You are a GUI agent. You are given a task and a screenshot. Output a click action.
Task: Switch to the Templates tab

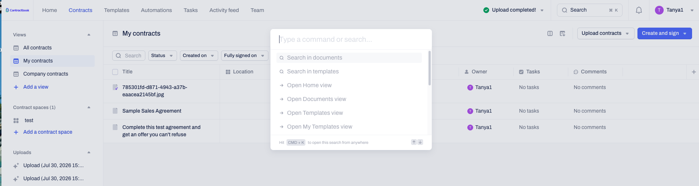click(117, 10)
